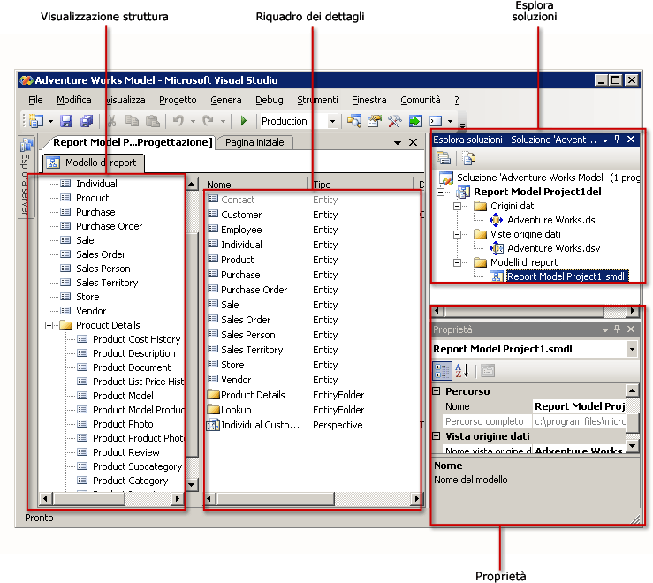
Task: Open the Toolbox hammer-wrench icon
Action: (x=394, y=121)
